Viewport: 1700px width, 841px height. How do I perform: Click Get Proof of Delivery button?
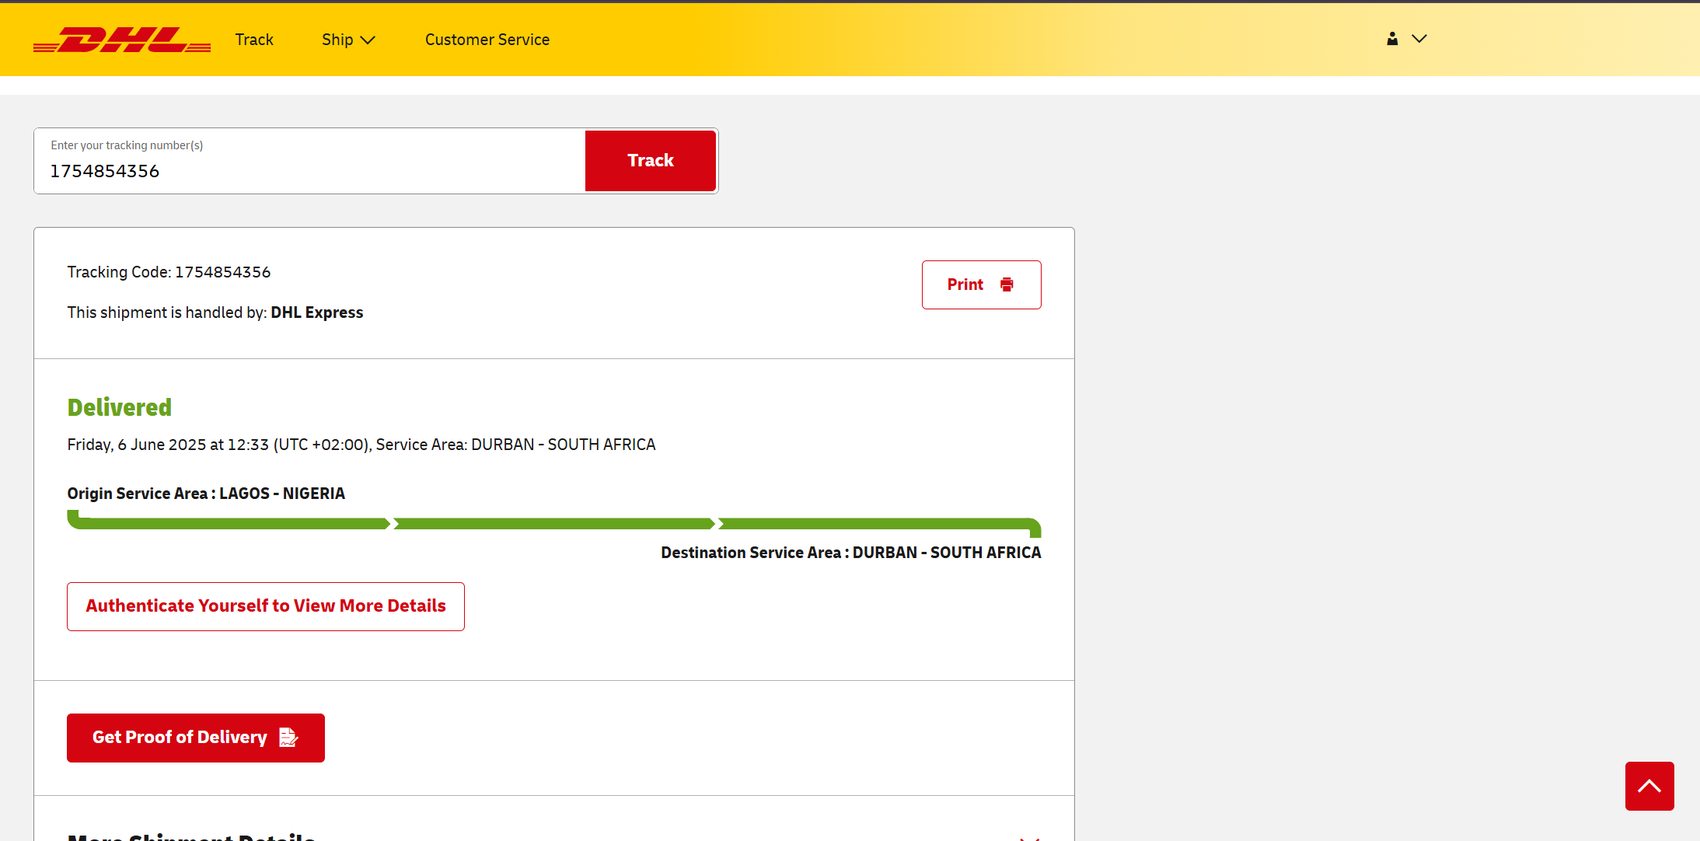coord(196,738)
